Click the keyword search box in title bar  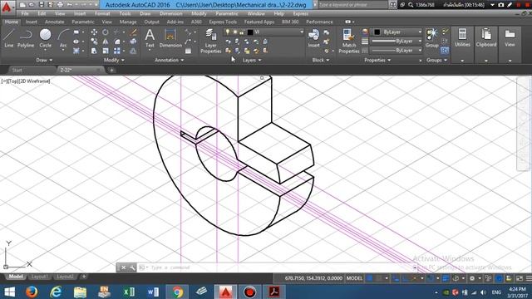pyautogui.click(x=352, y=5)
